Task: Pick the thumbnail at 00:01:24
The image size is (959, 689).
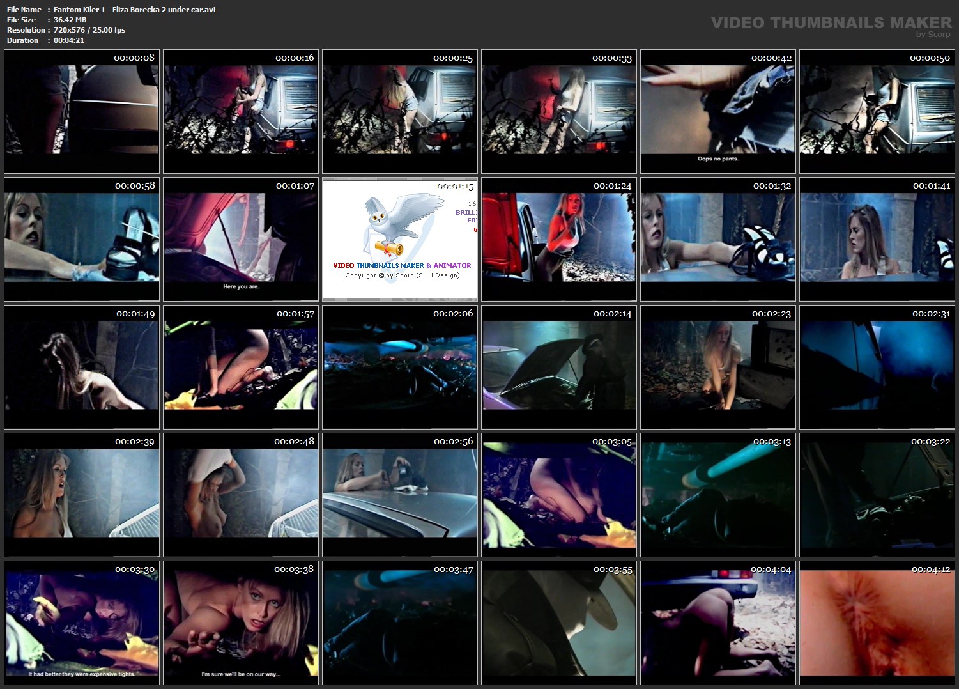Action: pos(559,239)
